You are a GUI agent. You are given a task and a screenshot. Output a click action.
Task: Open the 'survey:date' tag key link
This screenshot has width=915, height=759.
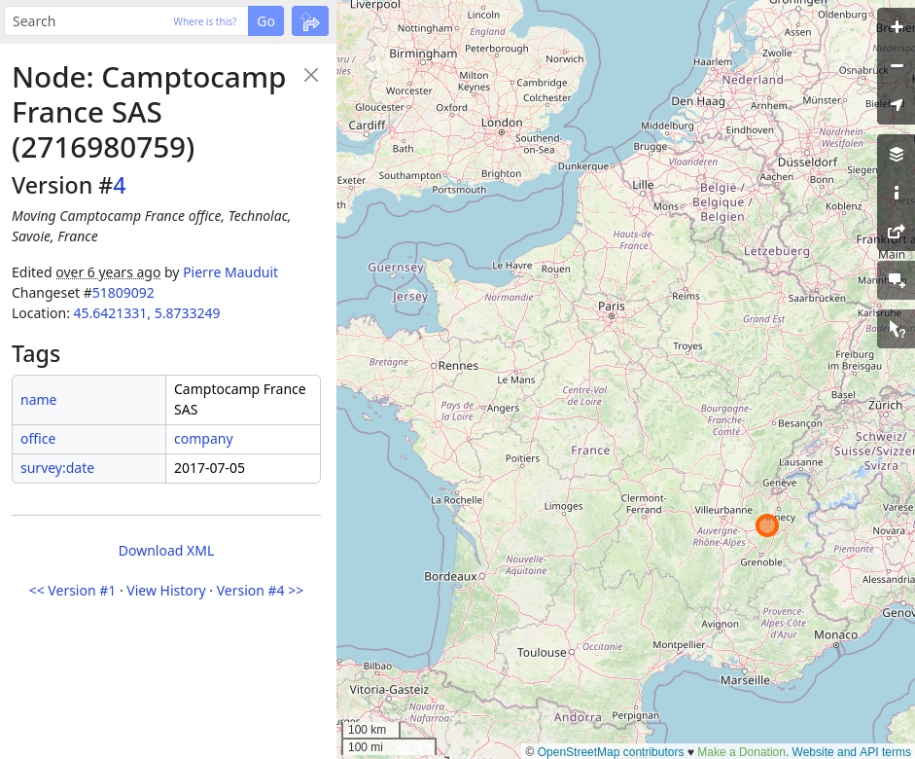point(57,468)
